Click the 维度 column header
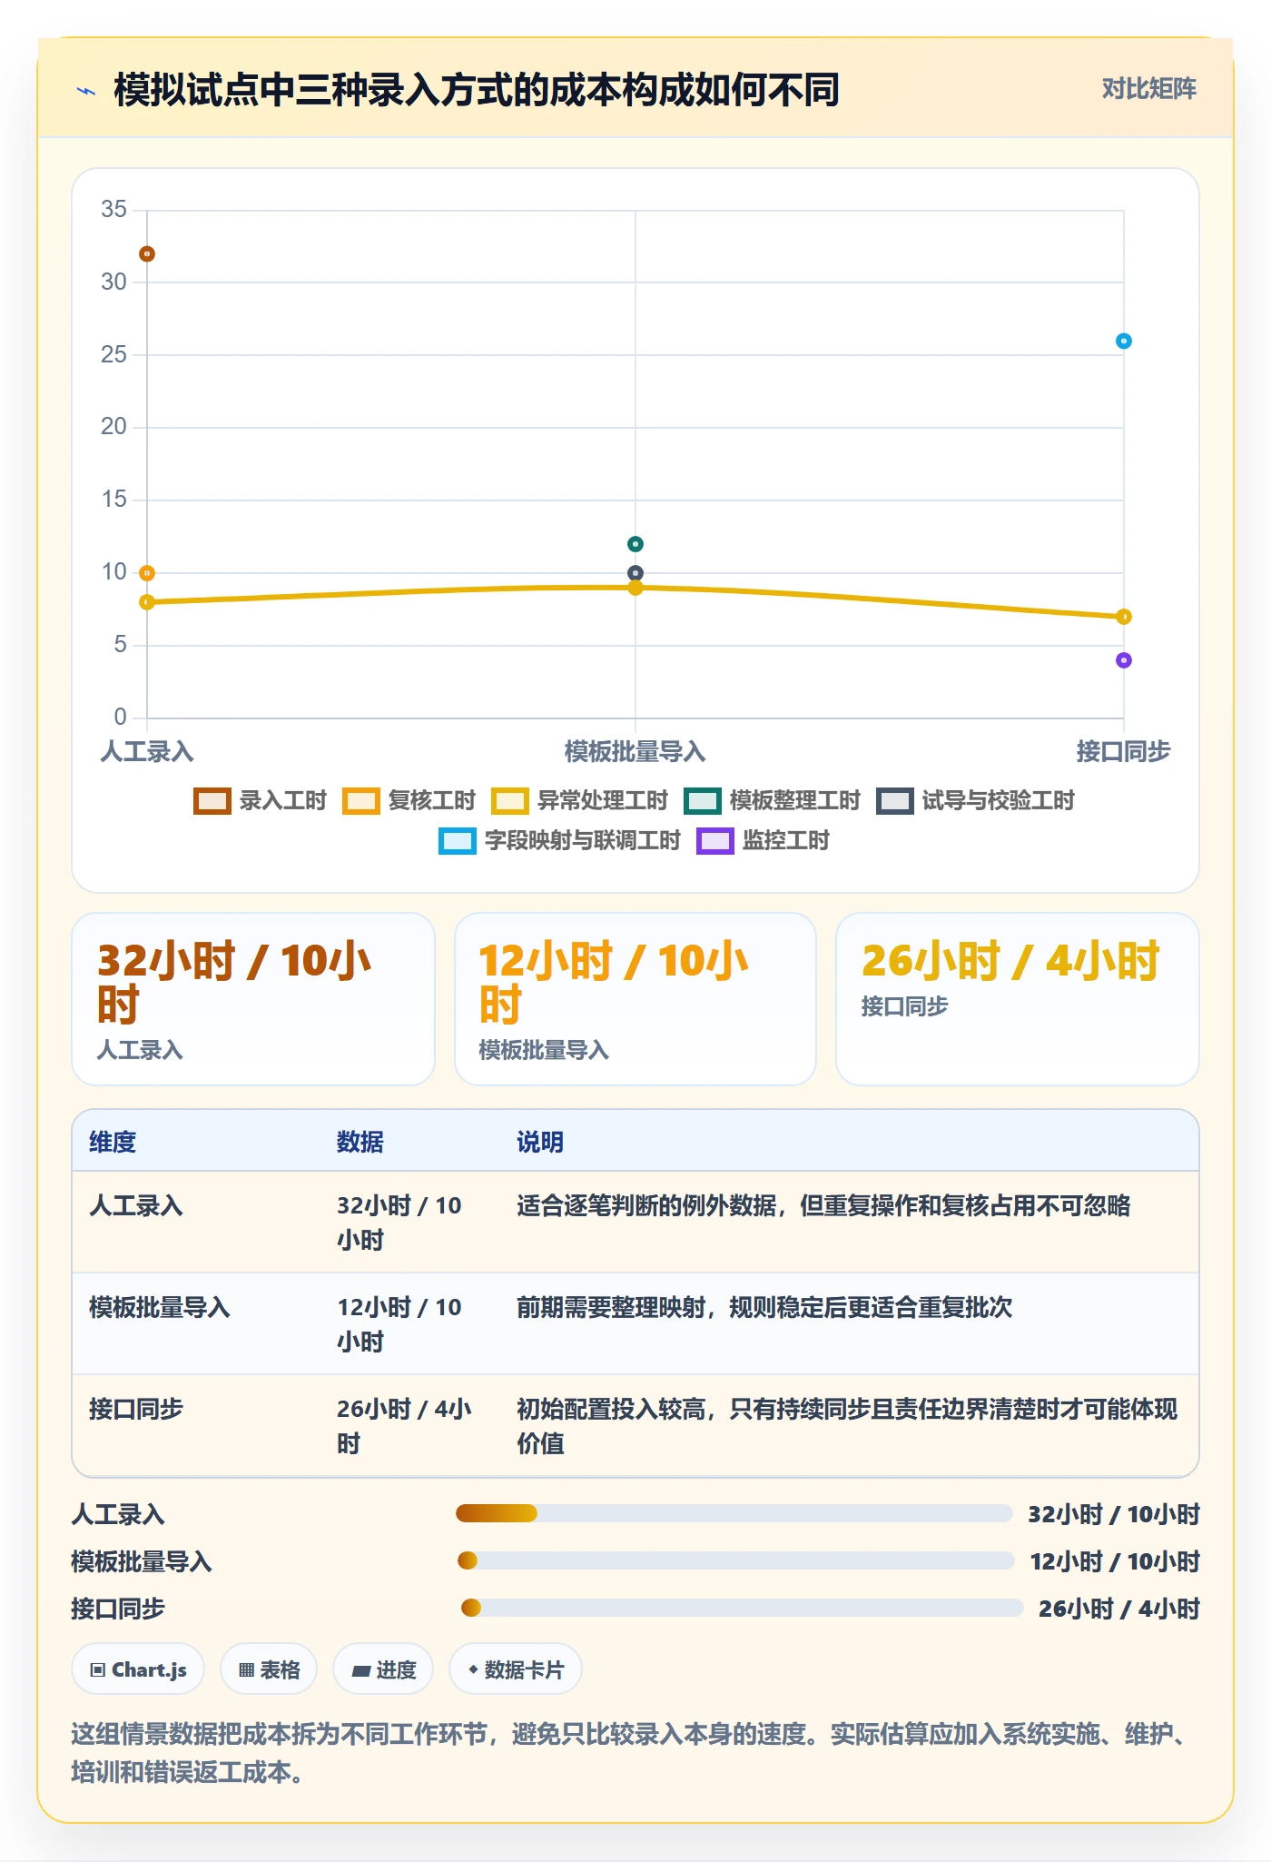Viewport: 1271px width, 1862px height. pos(113,1143)
